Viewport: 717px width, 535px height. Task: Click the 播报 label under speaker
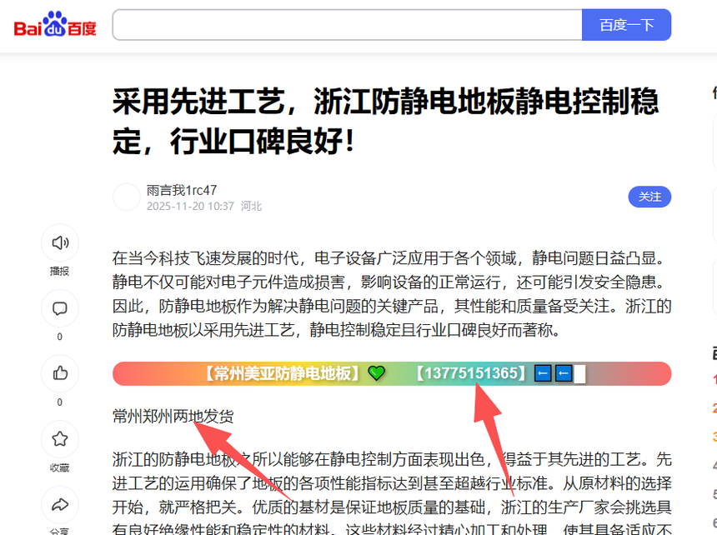tap(60, 272)
